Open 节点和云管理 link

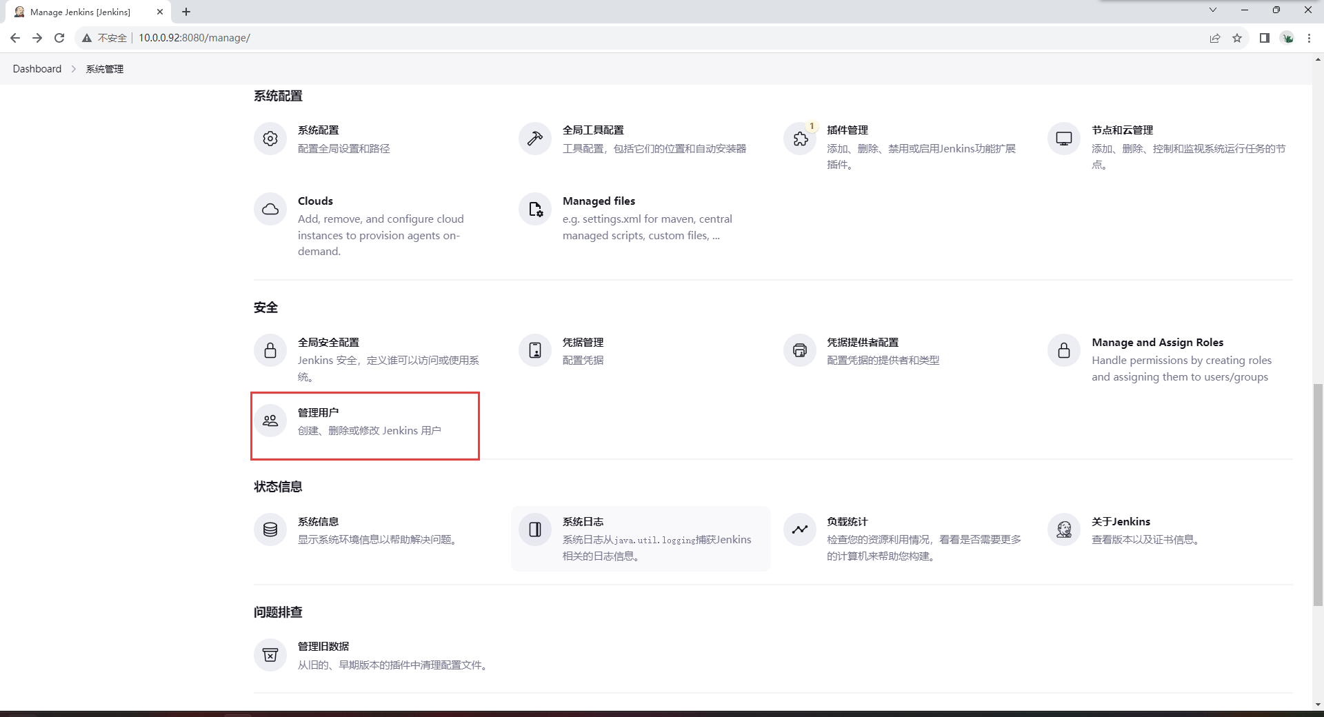1122,130
